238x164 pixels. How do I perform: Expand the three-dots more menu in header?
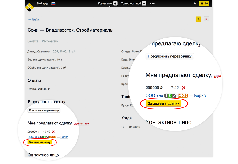click(x=152, y=3)
